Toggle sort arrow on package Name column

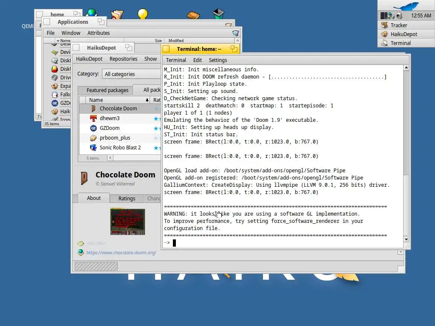(x=147, y=100)
